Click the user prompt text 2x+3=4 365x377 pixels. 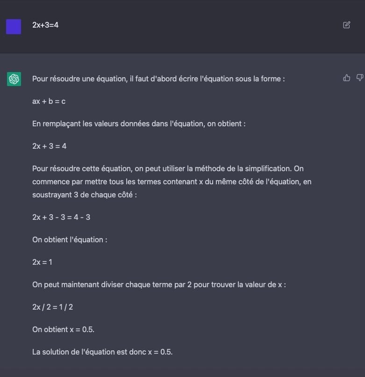coord(45,25)
